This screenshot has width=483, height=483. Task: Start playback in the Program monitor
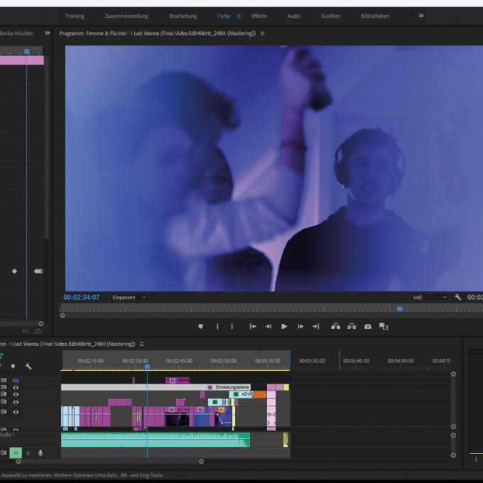(x=284, y=326)
